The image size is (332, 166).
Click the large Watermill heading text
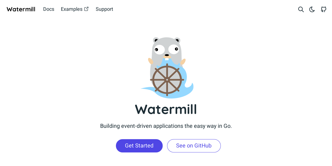(x=166, y=109)
